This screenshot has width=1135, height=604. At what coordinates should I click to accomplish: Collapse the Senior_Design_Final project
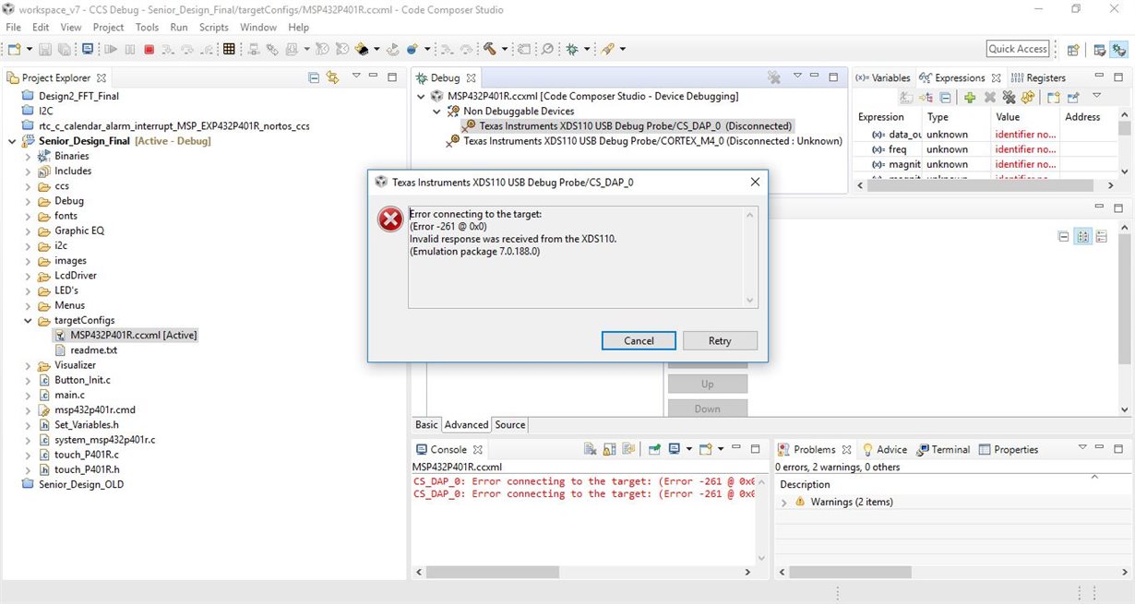[13, 141]
